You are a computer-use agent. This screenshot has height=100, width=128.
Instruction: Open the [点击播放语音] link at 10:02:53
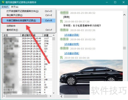point(72,53)
